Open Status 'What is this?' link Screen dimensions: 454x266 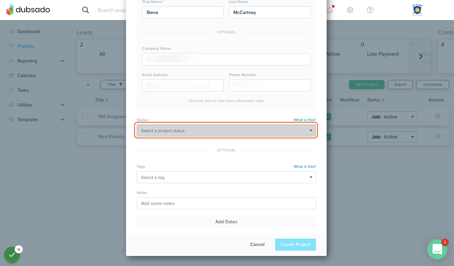pos(305,120)
